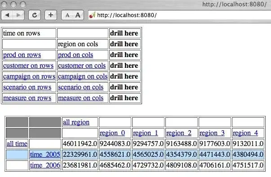This screenshot has width=271, height=177.
Task: Click the 'region_4' column link
Action: pyautogui.click(x=245, y=133)
